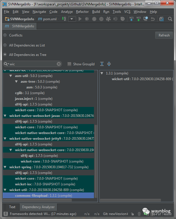Open the Tools menu
The height and width of the screenshot is (219, 176).
117,12
